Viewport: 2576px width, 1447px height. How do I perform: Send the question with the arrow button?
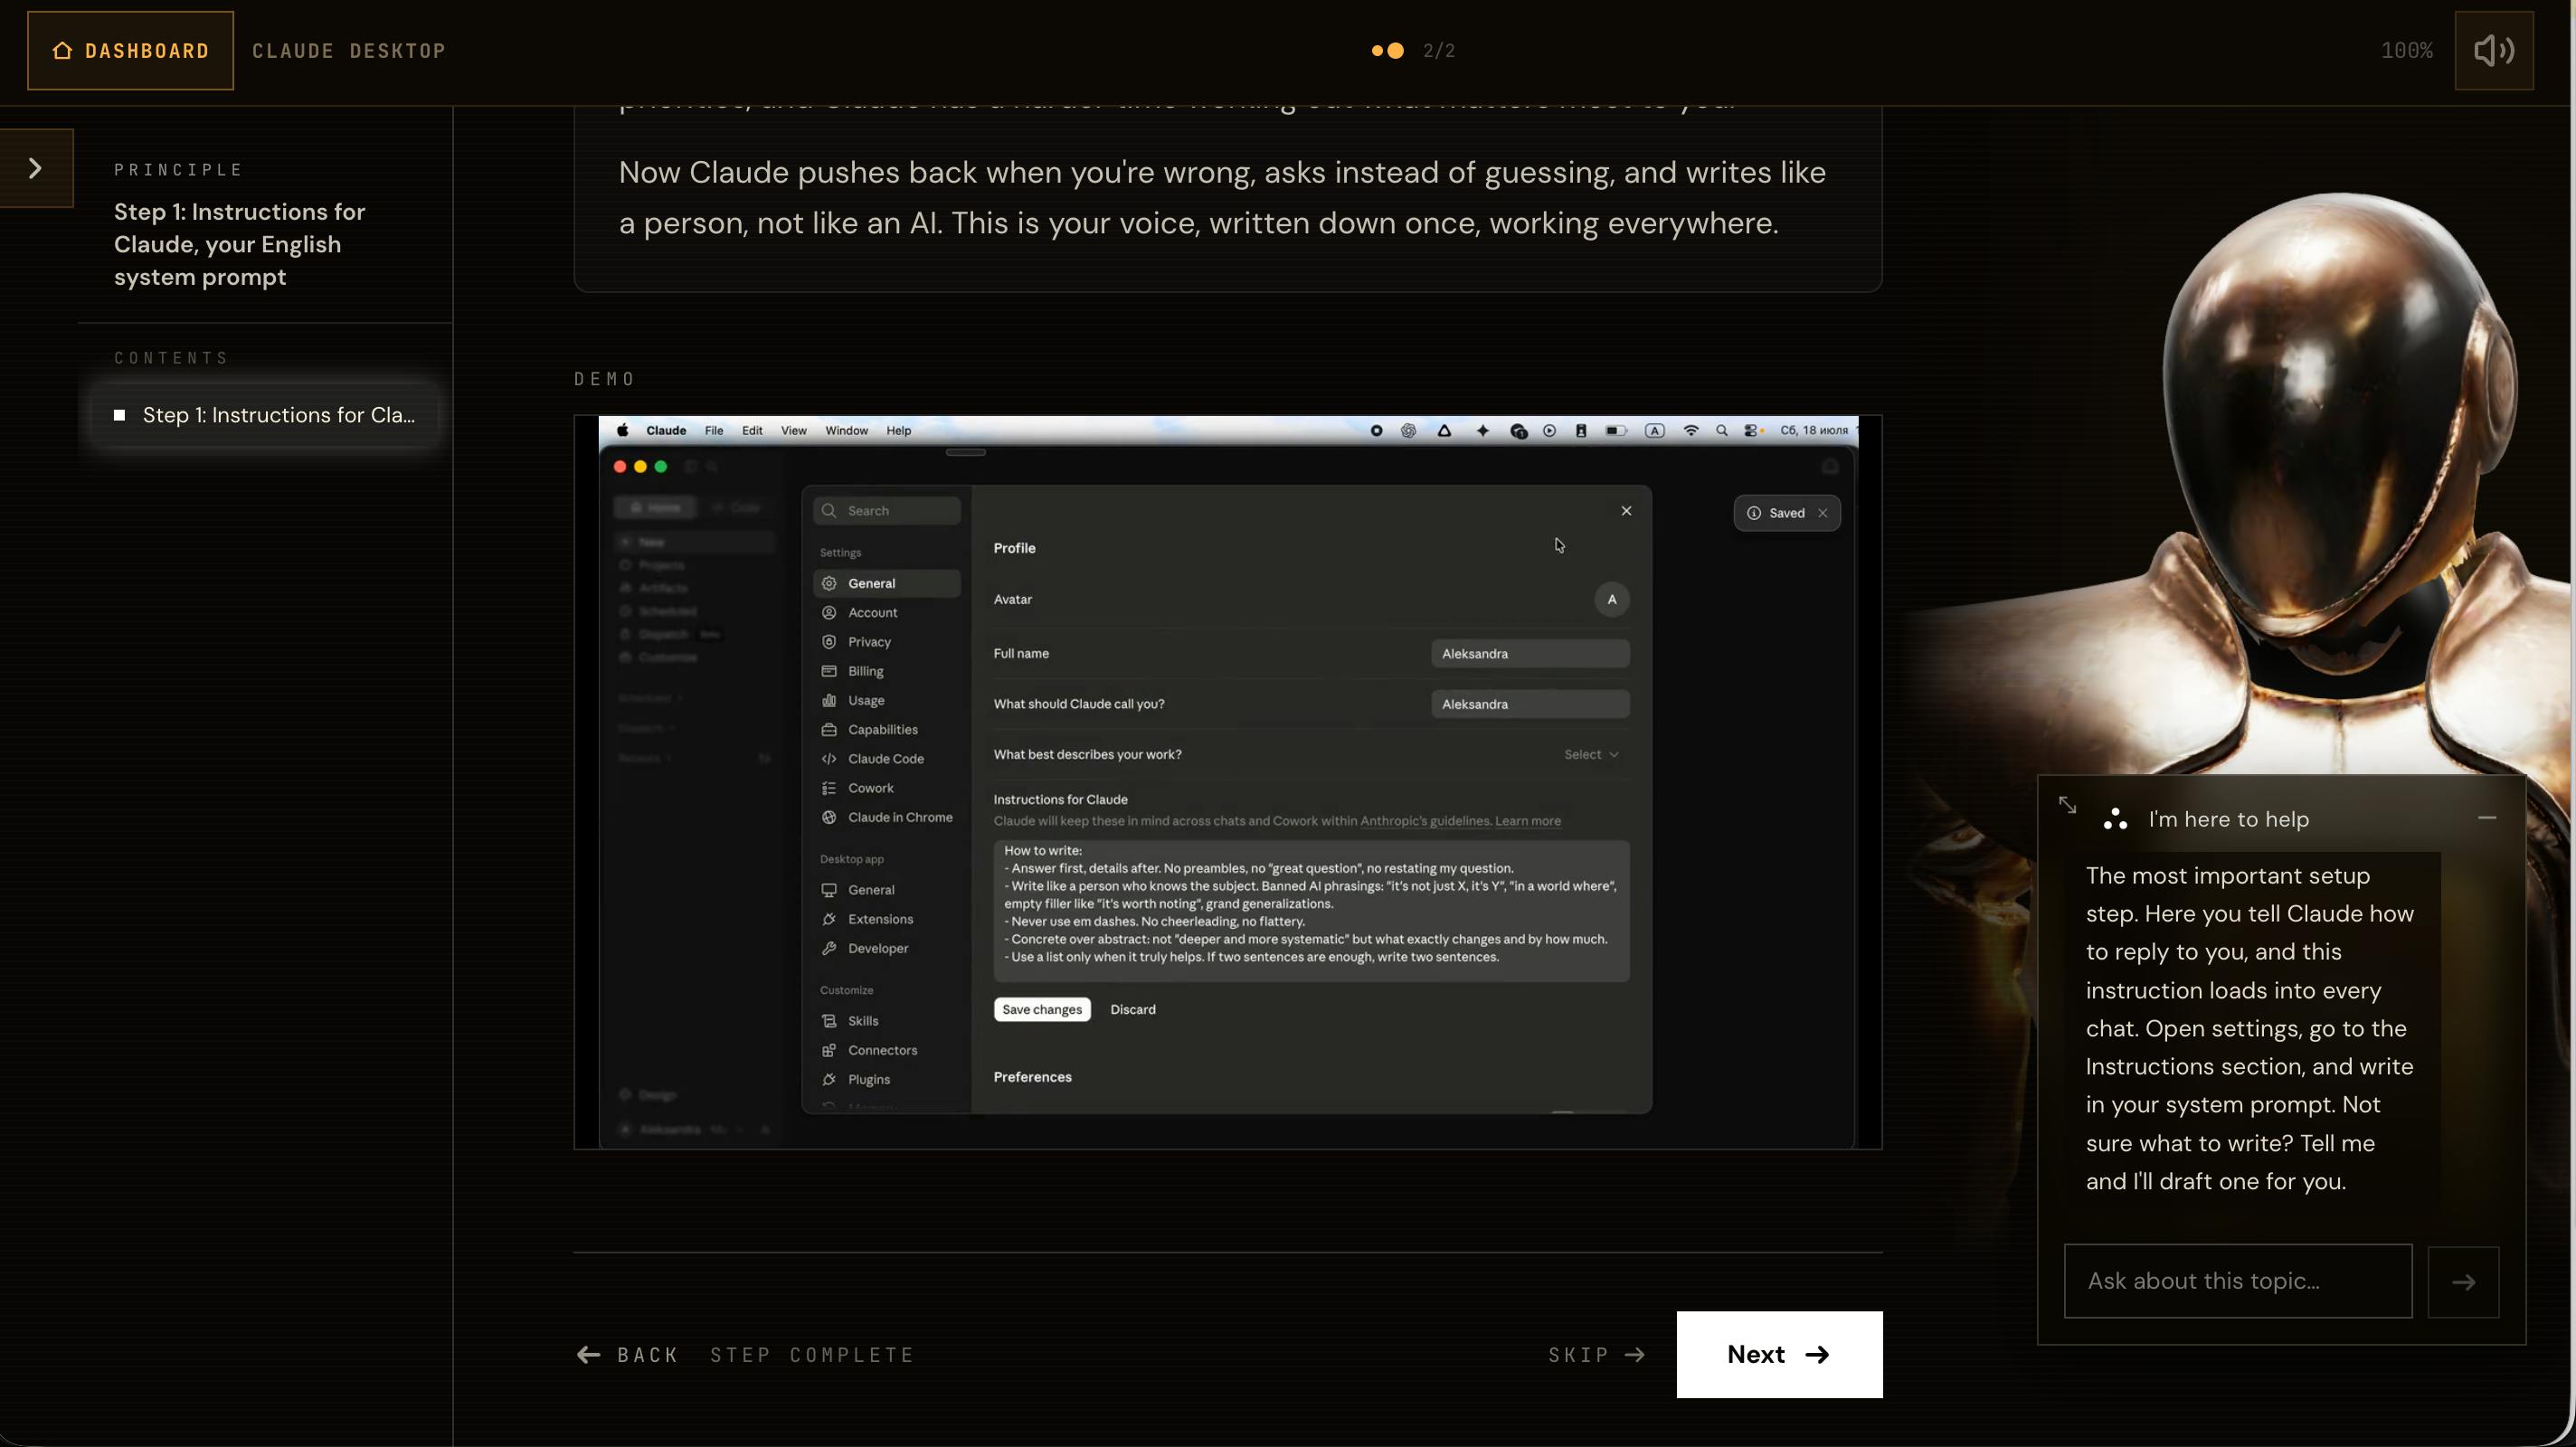coord(2463,1282)
